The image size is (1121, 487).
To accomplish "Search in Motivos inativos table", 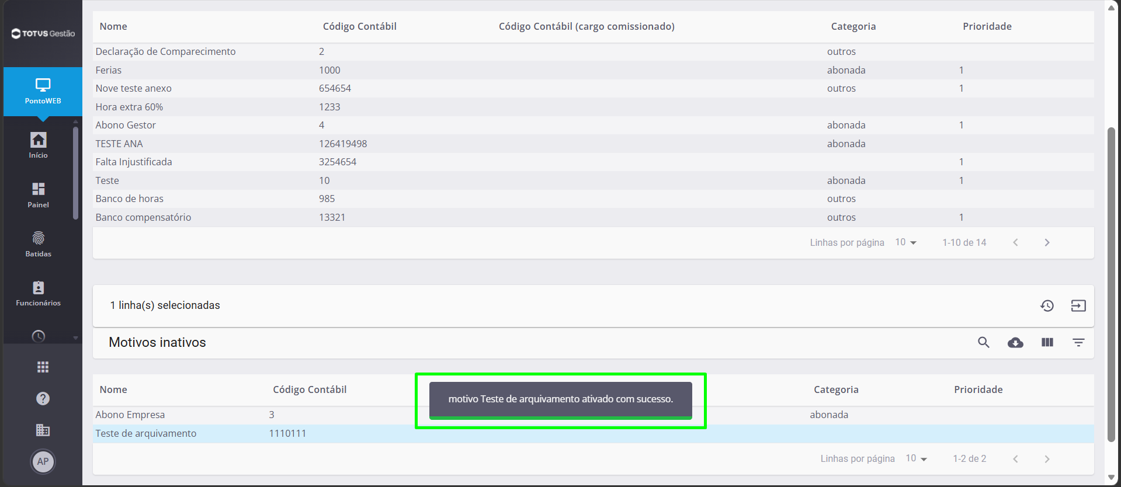I will coord(984,343).
